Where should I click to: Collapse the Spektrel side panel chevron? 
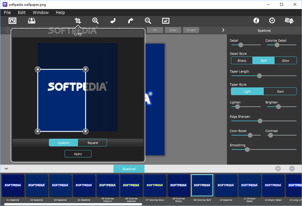[223, 30]
